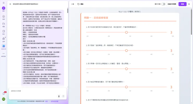This screenshot has height=104, width=193.
Task: Click the version 1 label in preview header
Action: [73, 4]
